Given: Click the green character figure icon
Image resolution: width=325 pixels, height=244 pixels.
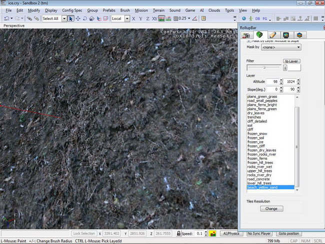Looking at the screenshot, I should pyautogui.click(x=251, y=19).
